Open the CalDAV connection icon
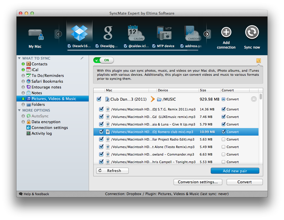 point(136,33)
